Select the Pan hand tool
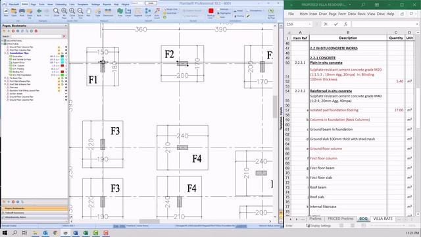The height and width of the screenshot is (237, 421). coord(88,11)
